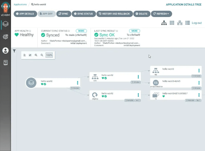Click the main (c9e9ad9) revision in sync status
Screen dimensions: 205x151
(78, 35)
